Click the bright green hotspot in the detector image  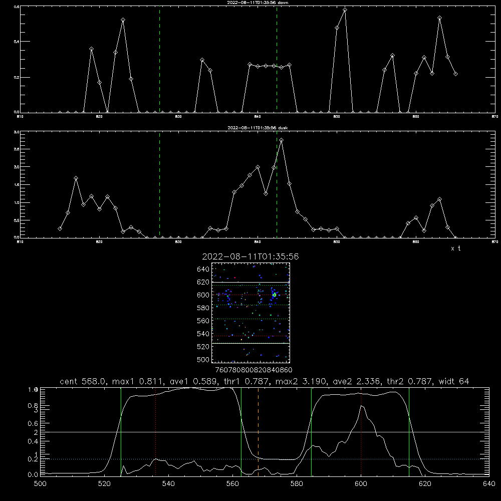point(274,295)
